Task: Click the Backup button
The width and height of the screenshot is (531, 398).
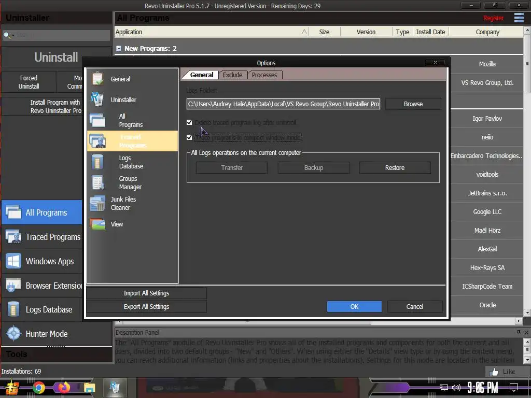Action: coord(314,167)
